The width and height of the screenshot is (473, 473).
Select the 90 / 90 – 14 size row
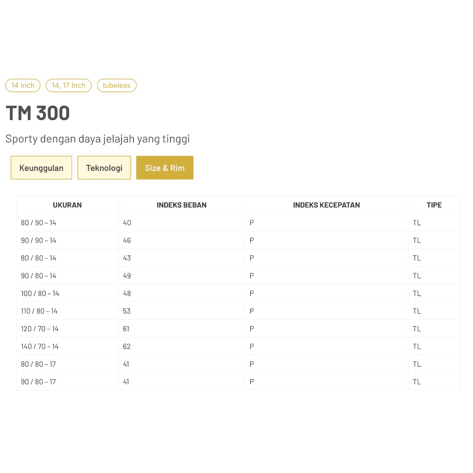tap(39, 240)
